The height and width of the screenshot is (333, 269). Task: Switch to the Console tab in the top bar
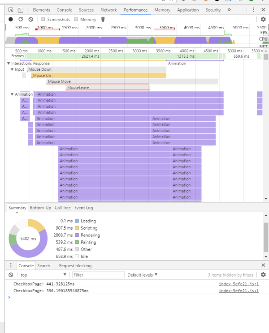tap(64, 10)
